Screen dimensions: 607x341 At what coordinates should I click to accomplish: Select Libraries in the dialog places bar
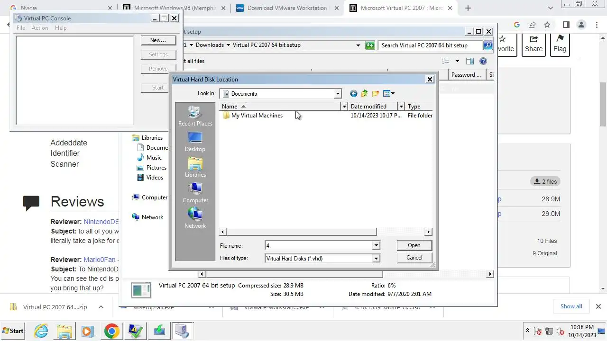click(x=195, y=167)
